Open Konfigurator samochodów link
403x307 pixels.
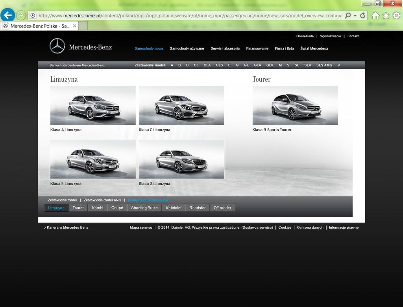click(x=148, y=200)
